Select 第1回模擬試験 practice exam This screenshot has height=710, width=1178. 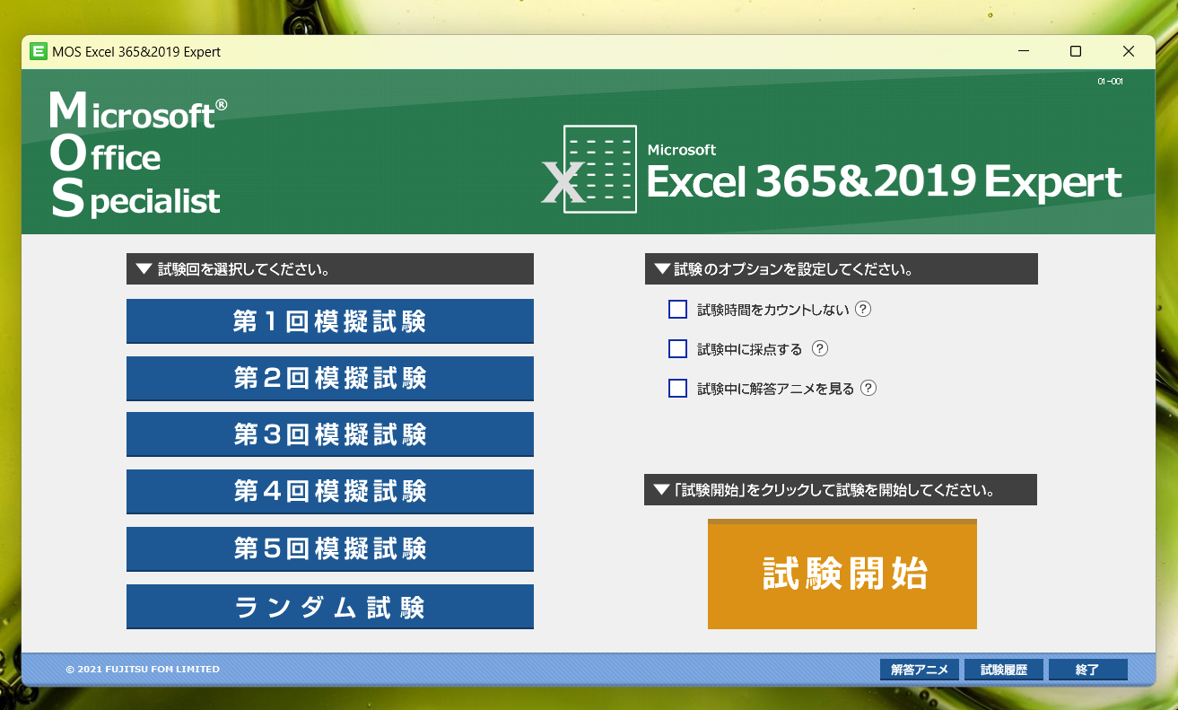point(329,320)
